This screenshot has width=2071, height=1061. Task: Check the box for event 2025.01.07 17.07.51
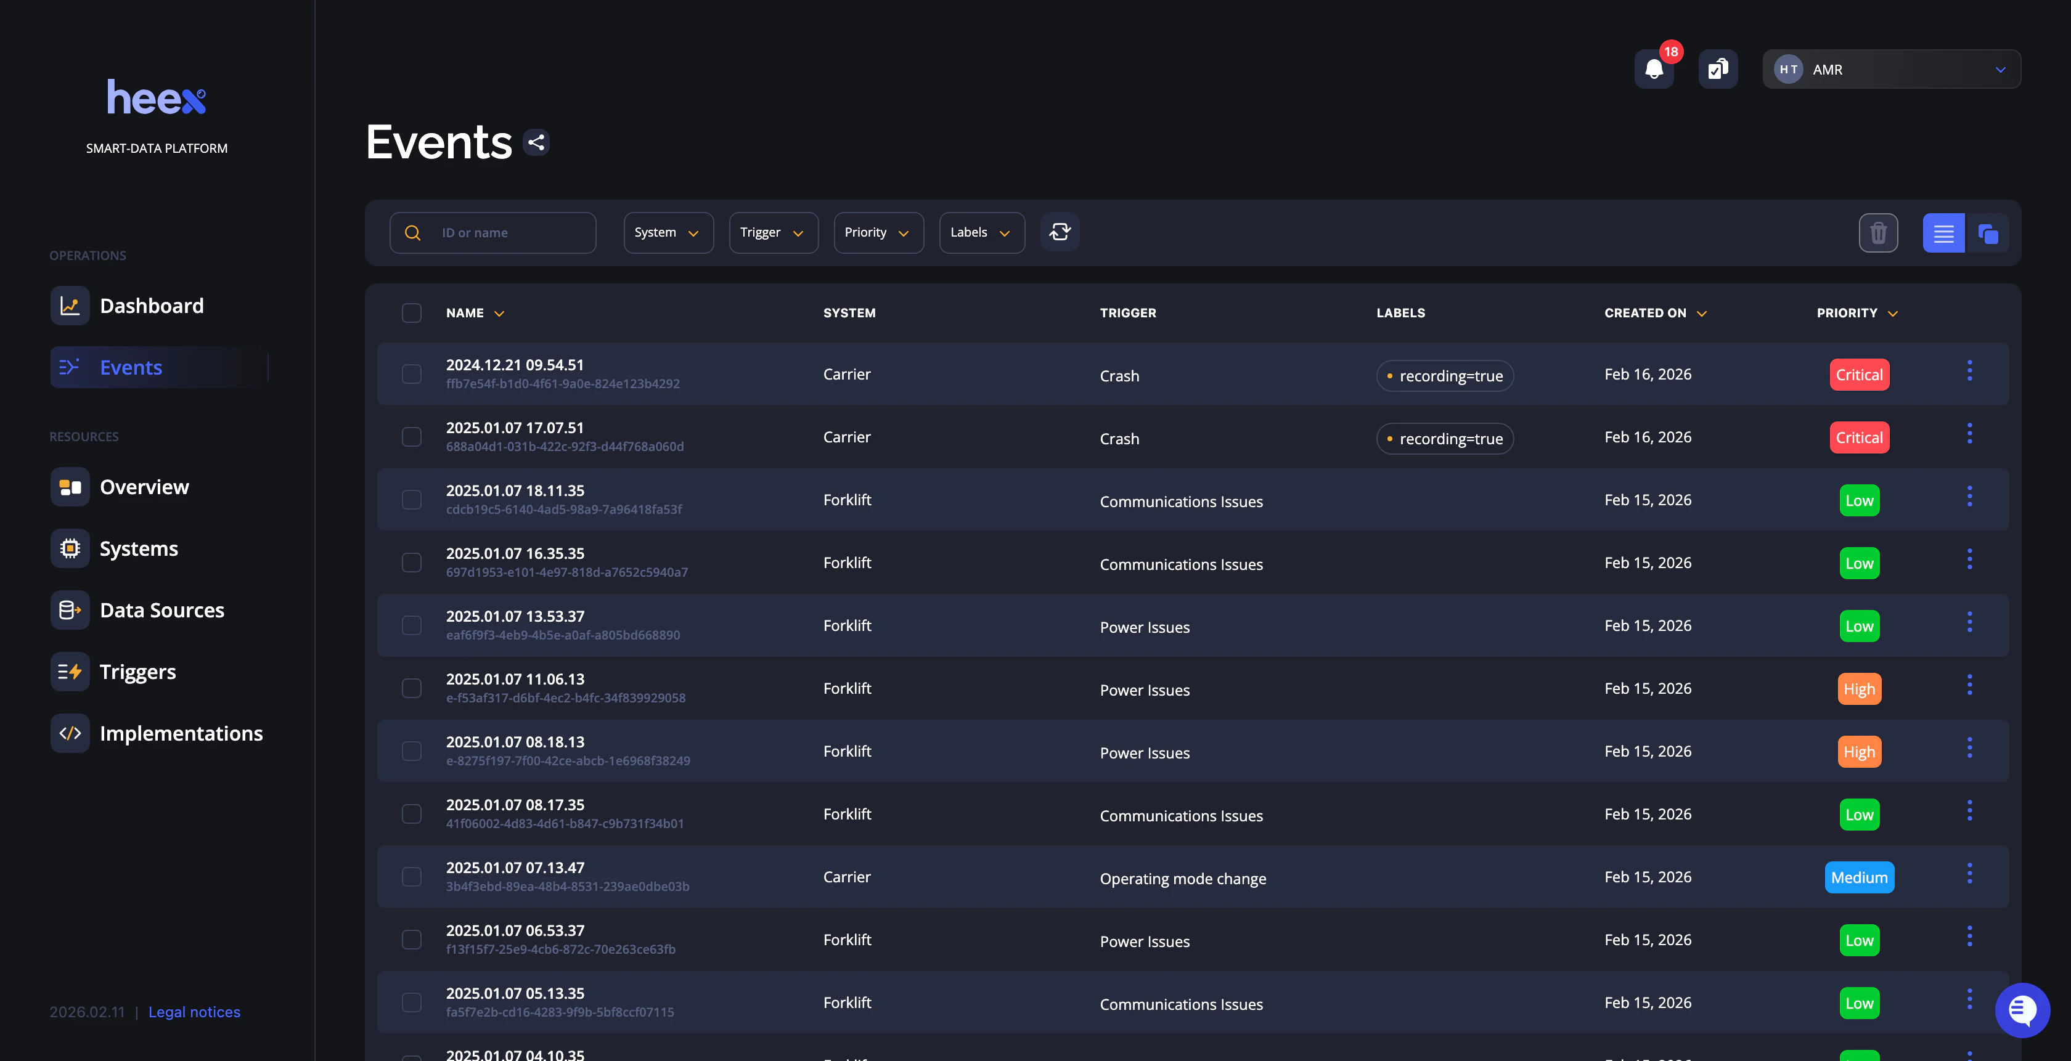pos(412,437)
